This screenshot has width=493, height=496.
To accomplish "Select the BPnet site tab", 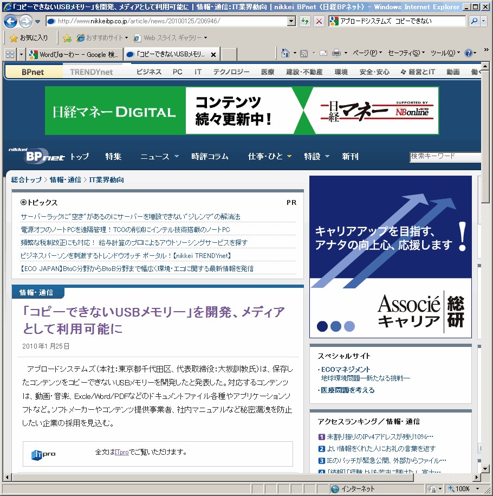I will point(33,72).
